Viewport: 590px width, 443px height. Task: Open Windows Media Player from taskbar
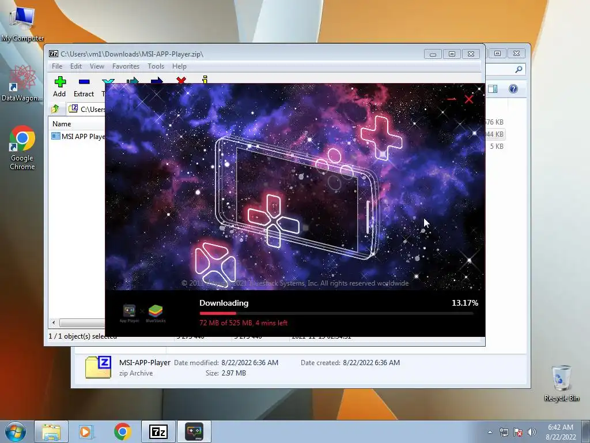(86, 431)
